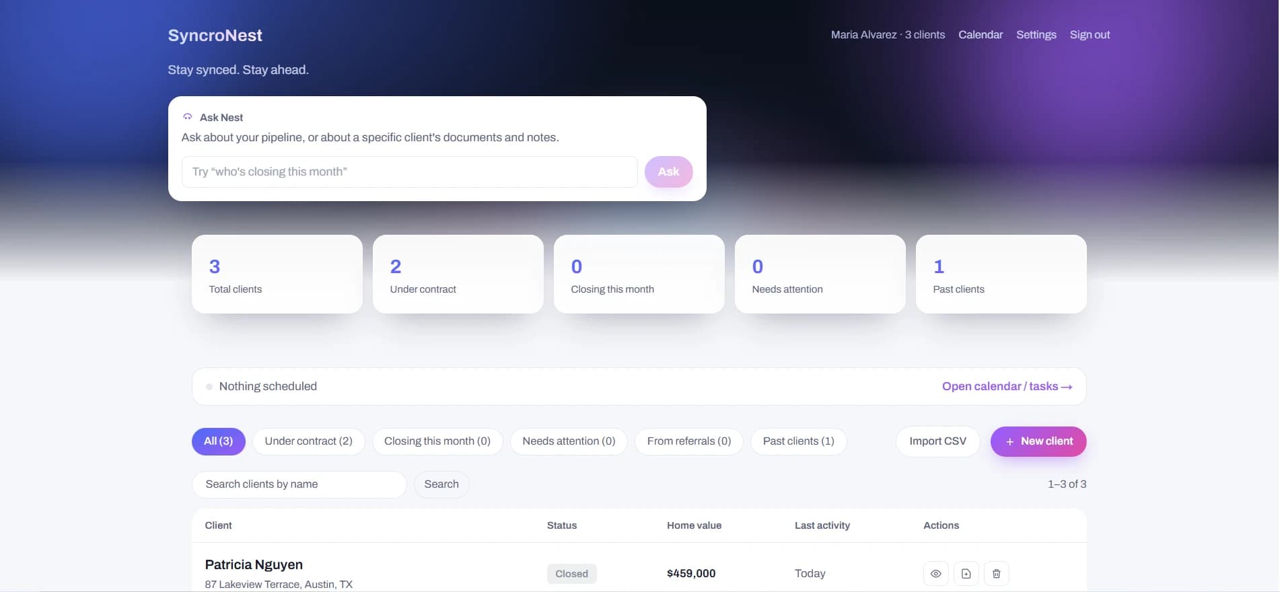
Task: Filter by Past clients (1)
Action: click(x=798, y=441)
